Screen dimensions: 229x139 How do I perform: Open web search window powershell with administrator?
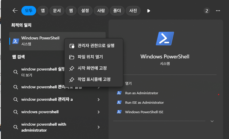coord(57,127)
